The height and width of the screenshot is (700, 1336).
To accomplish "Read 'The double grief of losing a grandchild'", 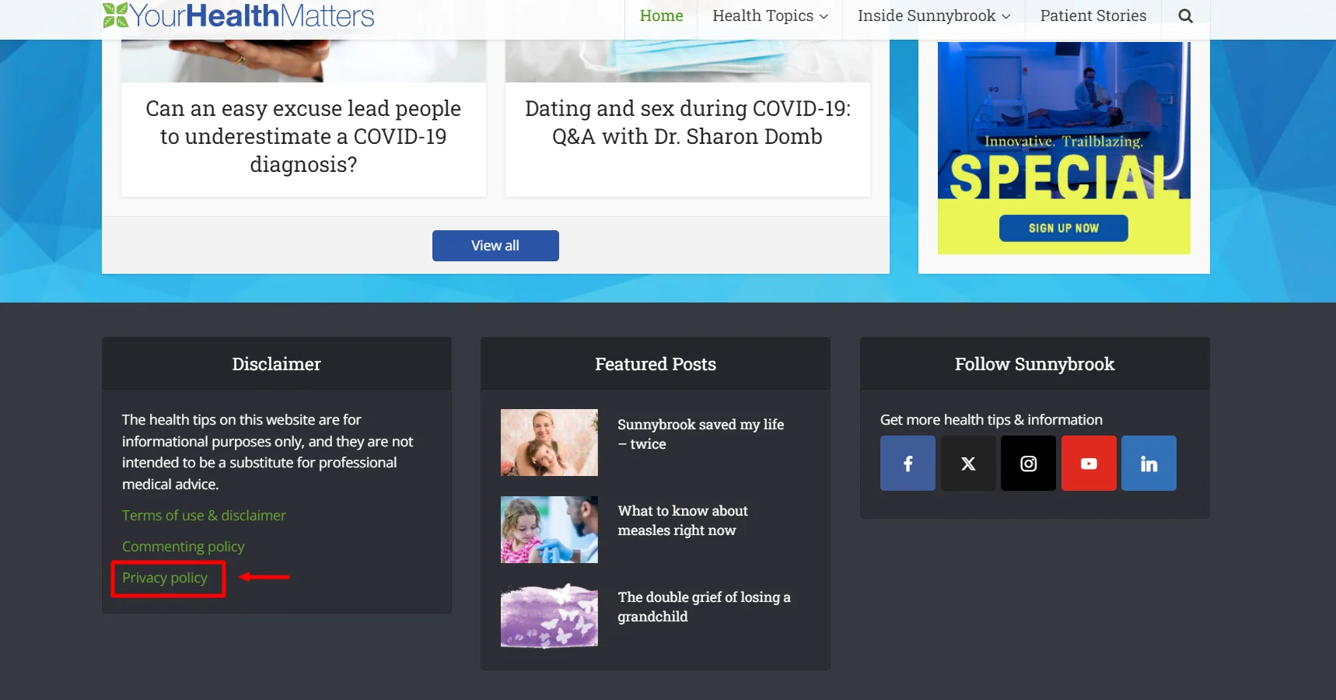I will (x=704, y=607).
